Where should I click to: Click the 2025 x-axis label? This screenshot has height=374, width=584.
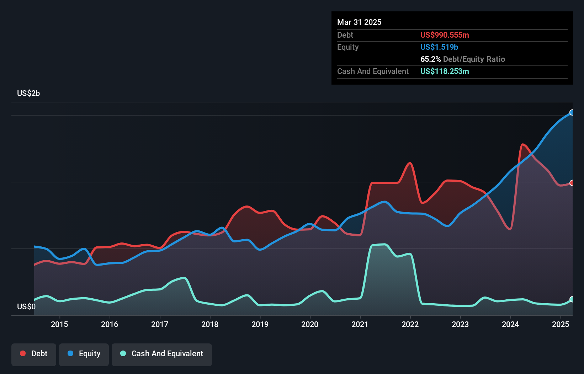561,324
